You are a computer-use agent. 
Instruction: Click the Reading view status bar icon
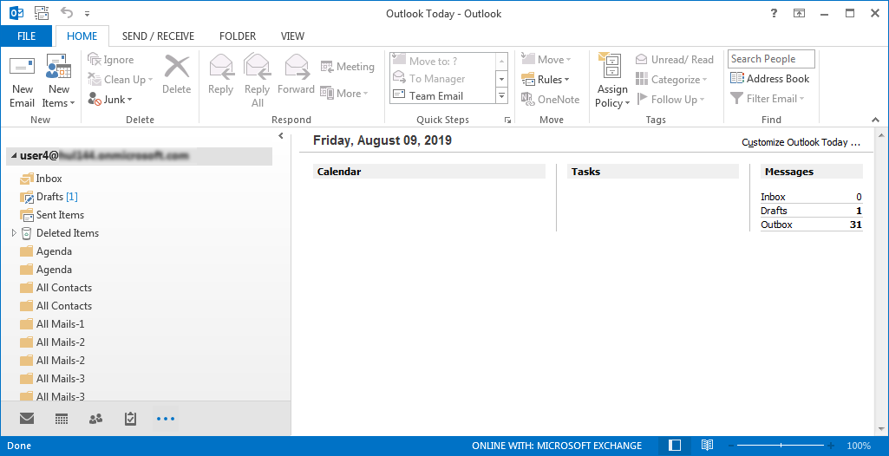707,446
